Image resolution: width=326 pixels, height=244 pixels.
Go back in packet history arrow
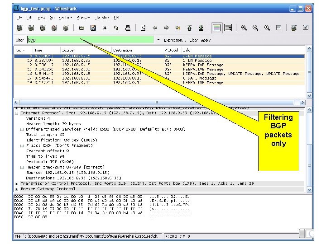(x=155, y=28)
